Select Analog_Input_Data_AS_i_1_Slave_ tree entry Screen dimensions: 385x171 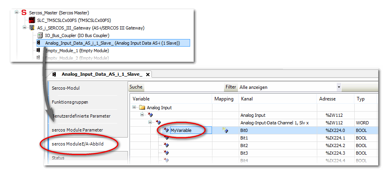[113, 43]
